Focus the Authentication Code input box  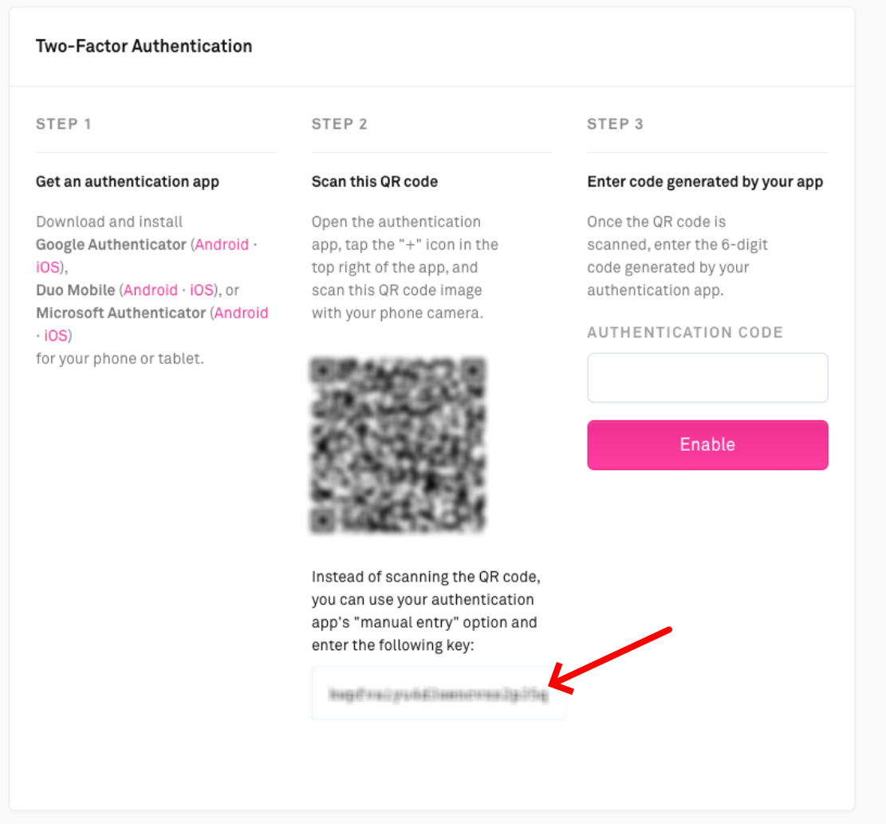point(707,378)
